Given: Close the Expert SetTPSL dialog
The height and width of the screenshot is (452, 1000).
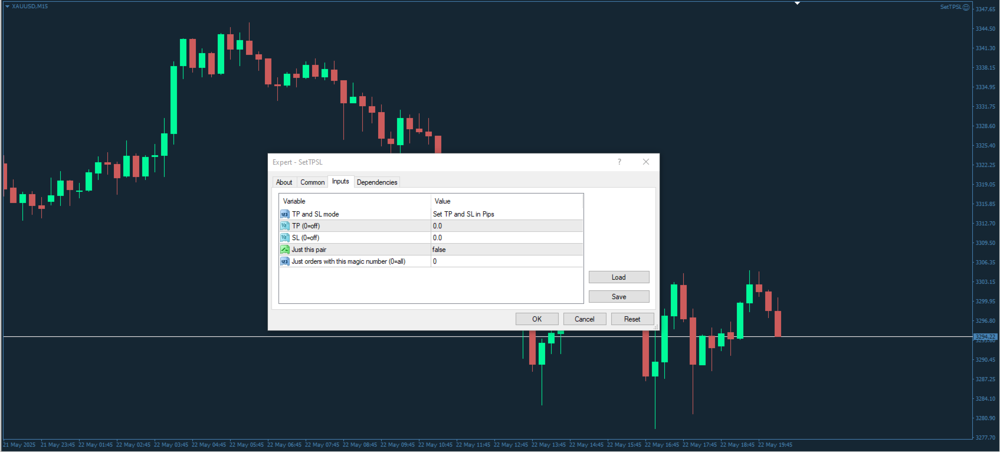Looking at the screenshot, I should (646, 162).
